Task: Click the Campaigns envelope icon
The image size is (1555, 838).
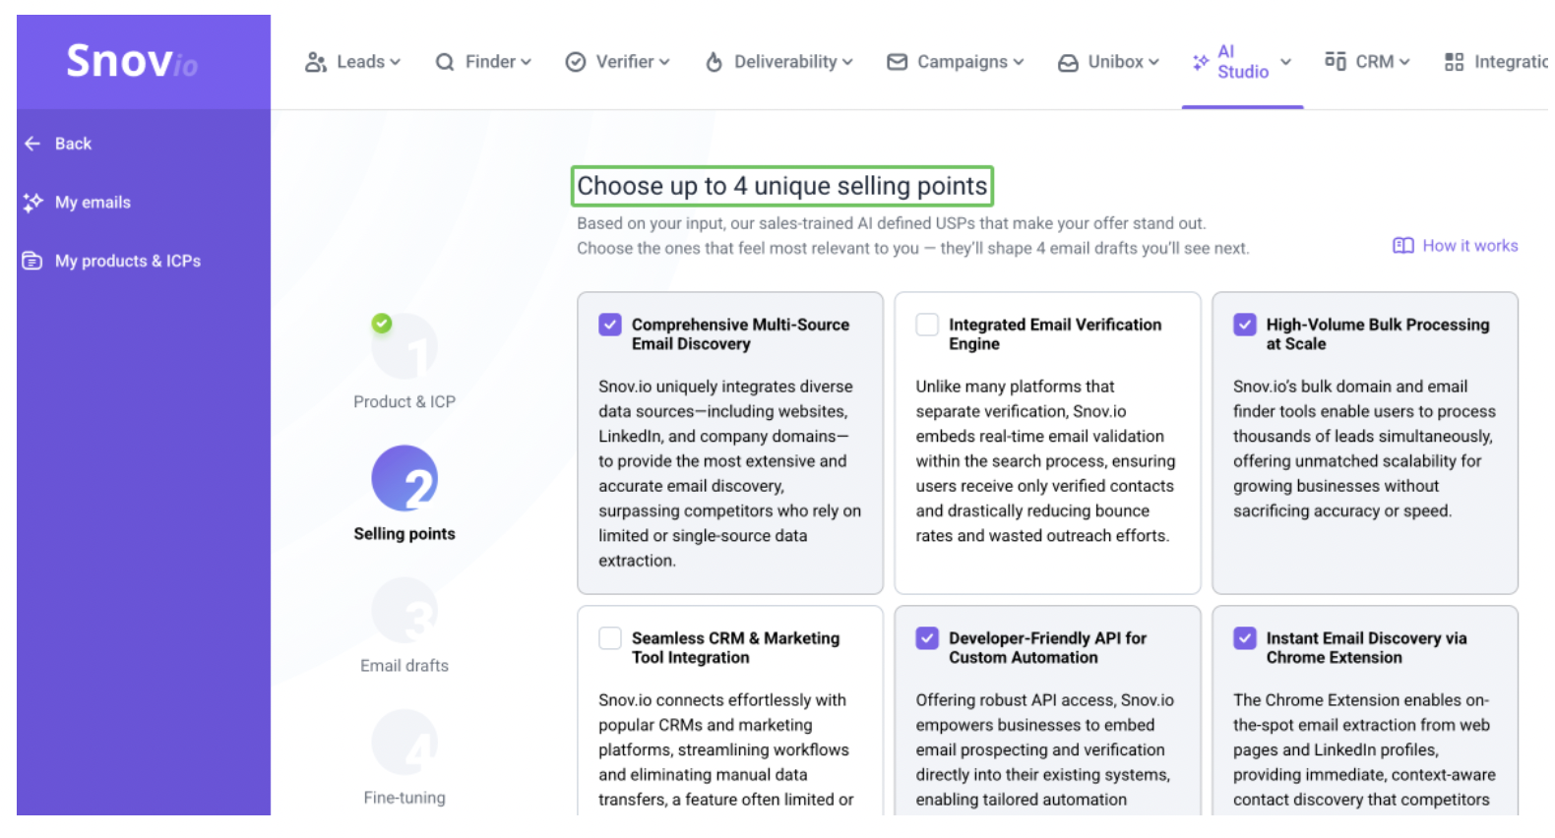Action: point(898,62)
